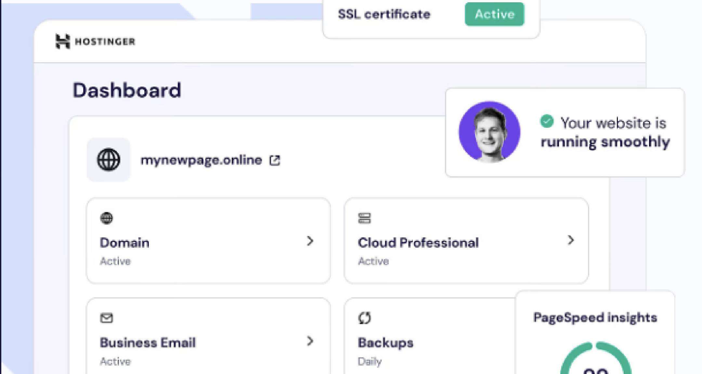Click the envelope icon above Business Email
Image resolution: width=702 pixels, height=374 pixels.
pos(106,318)
